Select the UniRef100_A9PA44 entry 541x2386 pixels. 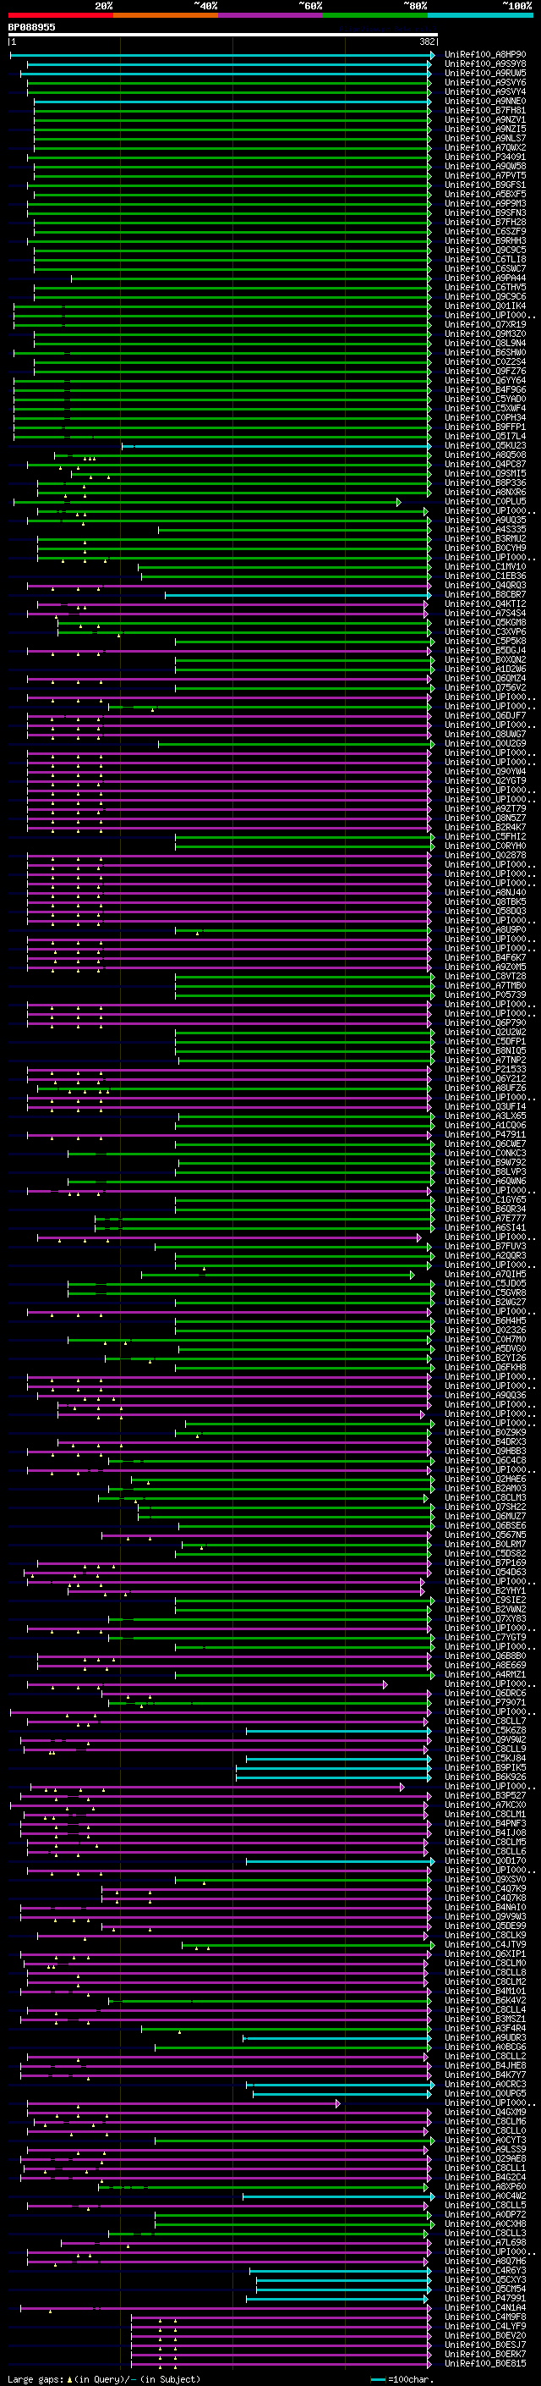[484, 278]
